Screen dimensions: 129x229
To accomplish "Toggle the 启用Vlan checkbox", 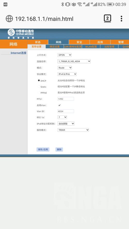I will pyautogui.click(x=59, y=105).
